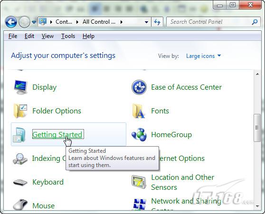Open the Edit menu
Screen dimensions: 265x214
[x=29, y=36]
